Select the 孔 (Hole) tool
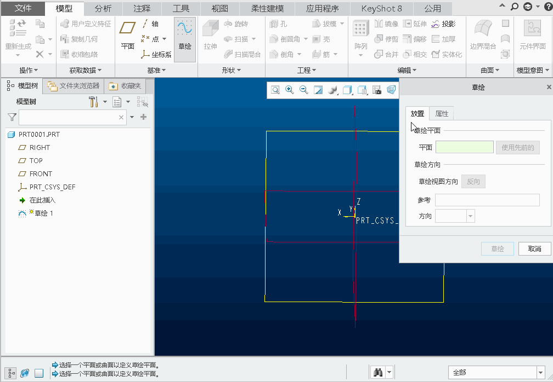The height and width of the screenshot is (382, 553). click(x=278, y=24)
